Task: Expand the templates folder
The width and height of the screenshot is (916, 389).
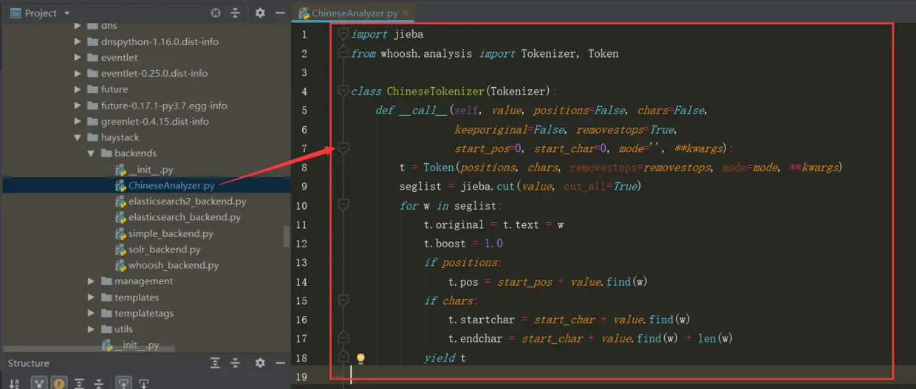Action: pyautogui.click(x=92, y=297)
